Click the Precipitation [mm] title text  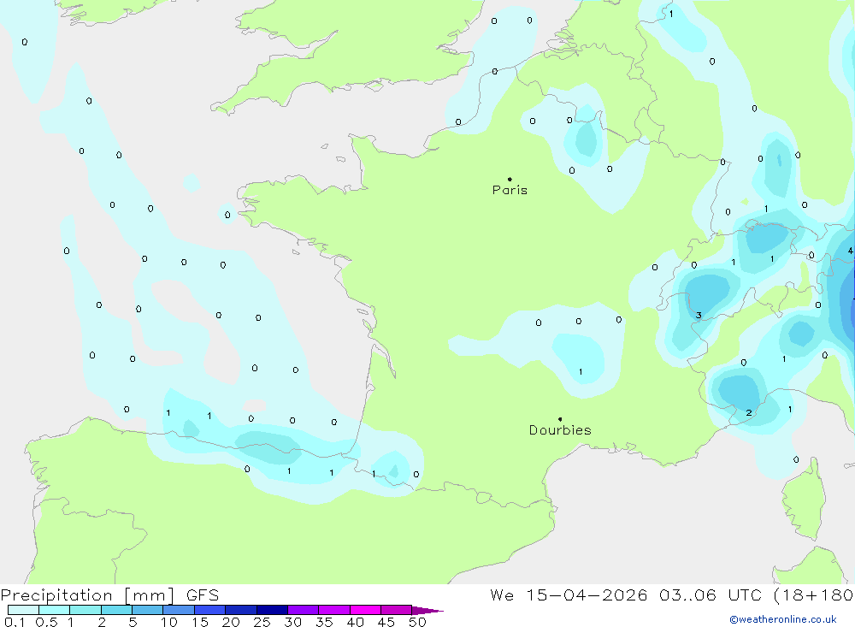click(87, 595)
